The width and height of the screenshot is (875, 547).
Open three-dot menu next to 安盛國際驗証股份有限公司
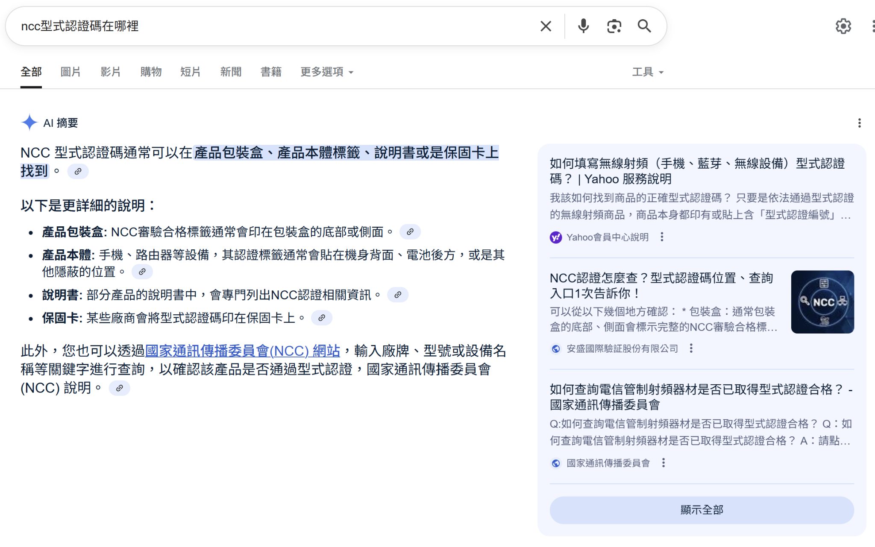[691, 348]
